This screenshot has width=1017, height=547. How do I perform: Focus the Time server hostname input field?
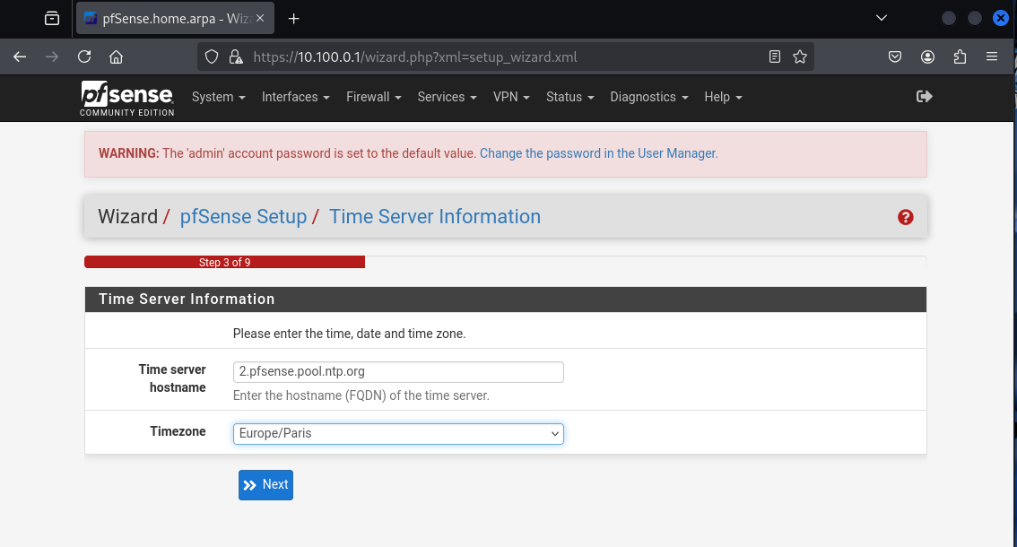(398, 372)
